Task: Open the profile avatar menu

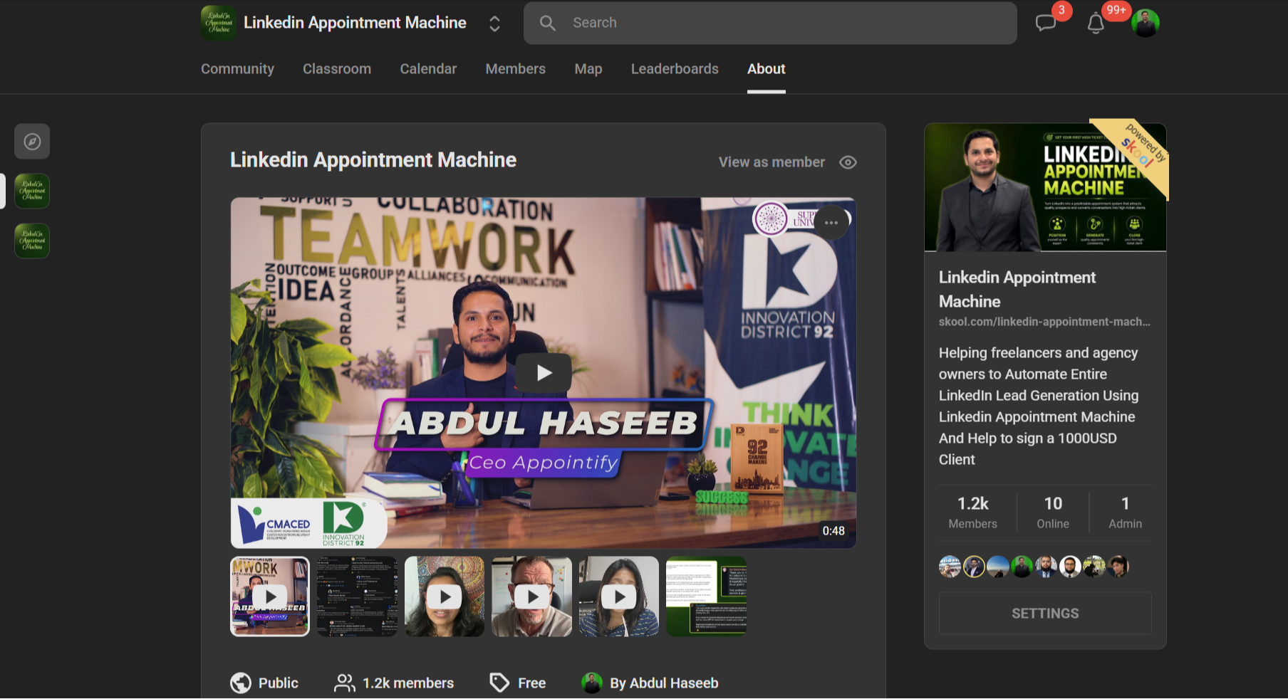Action: click(1146, 23)
